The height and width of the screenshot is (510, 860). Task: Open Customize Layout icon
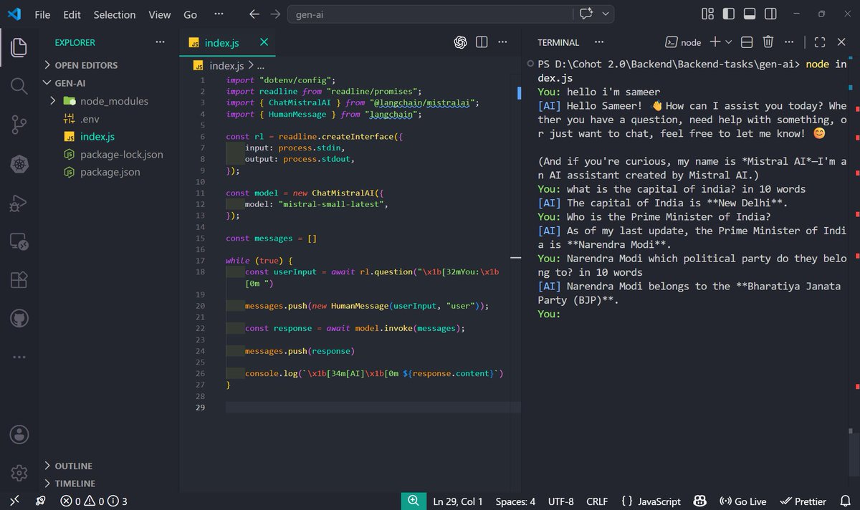tap(707, 14)
